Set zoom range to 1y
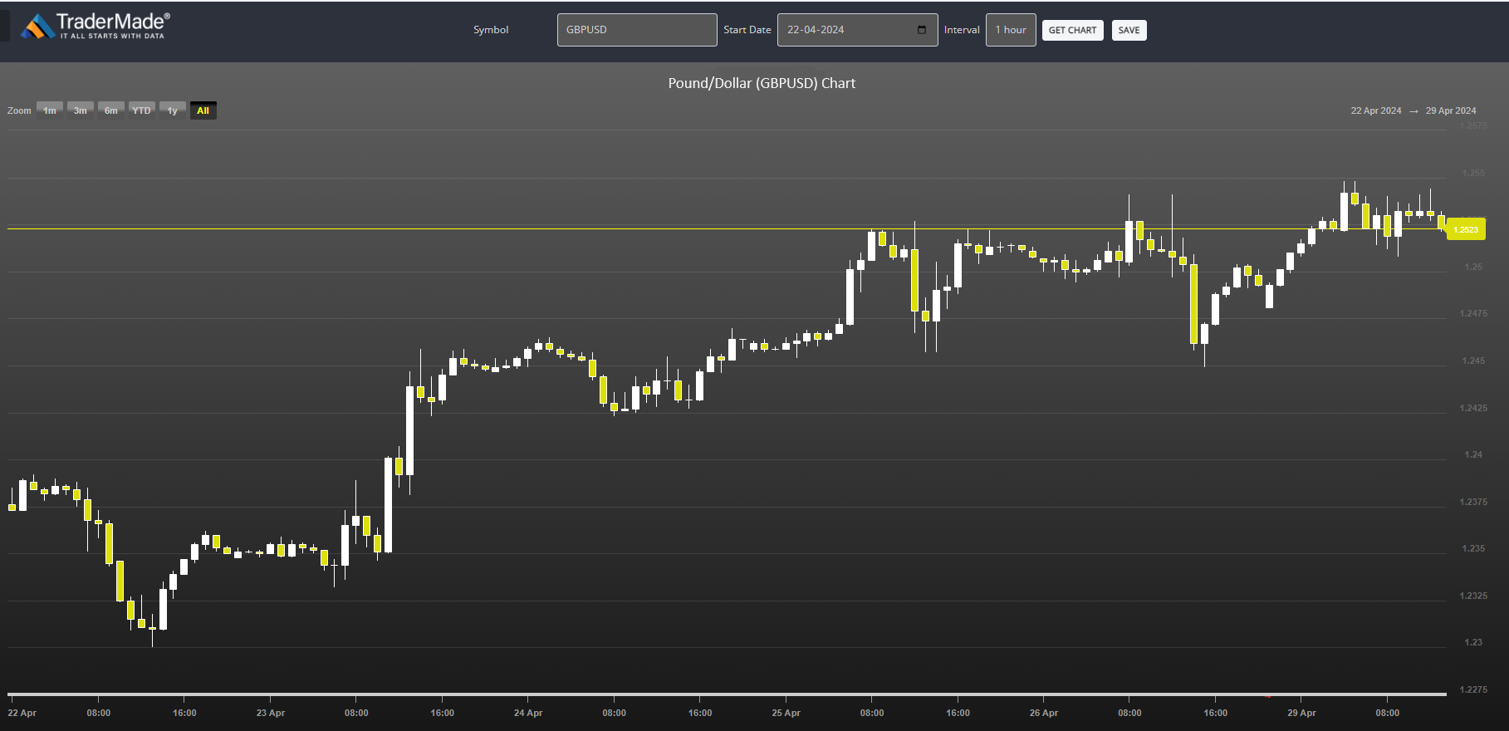Screen dimensions: 1509x731 click(173, 110)
